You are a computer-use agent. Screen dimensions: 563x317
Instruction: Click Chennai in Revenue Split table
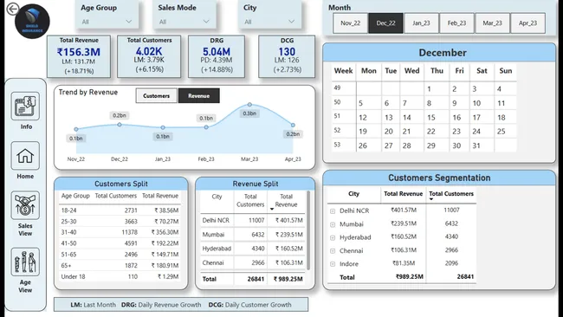pyautogui.click(x=213, y=262)
